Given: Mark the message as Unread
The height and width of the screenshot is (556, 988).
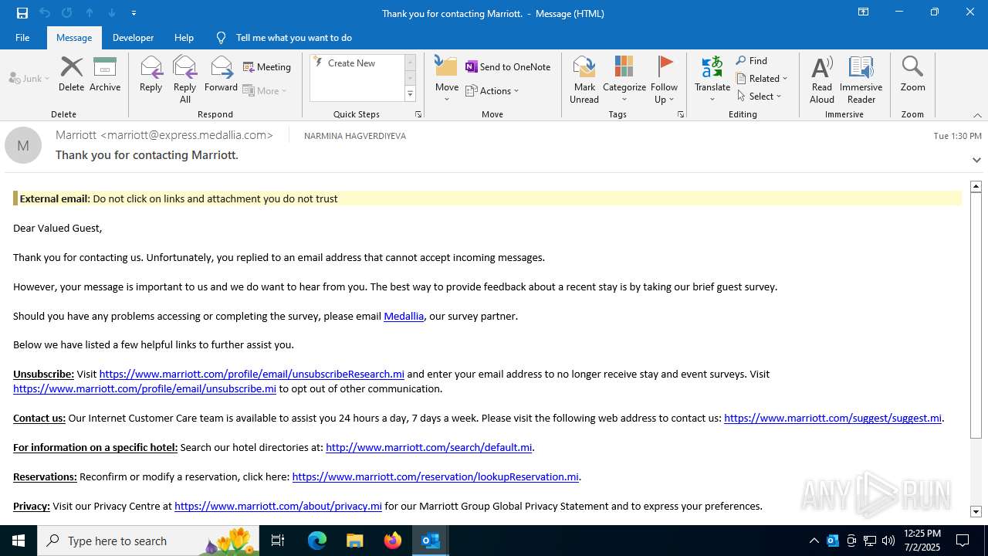Looking at the screenshot, I should click(584, 80).
